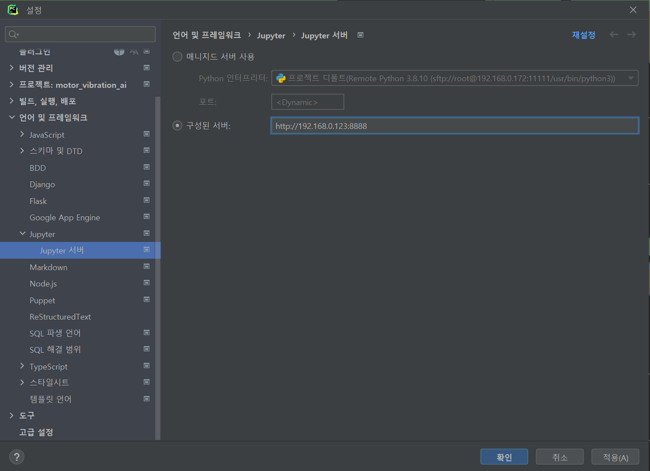Screen dimensions: 650x471
Task: Click the 구성된 서버 URL input field
Action: coord(455,126)
